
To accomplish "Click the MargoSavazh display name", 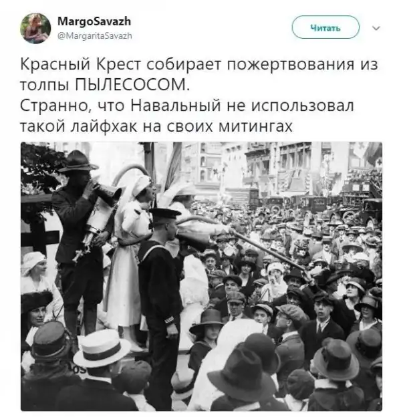I will point(94,21).
